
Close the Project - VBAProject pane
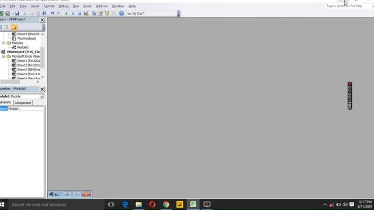click(x=42, y=20)
